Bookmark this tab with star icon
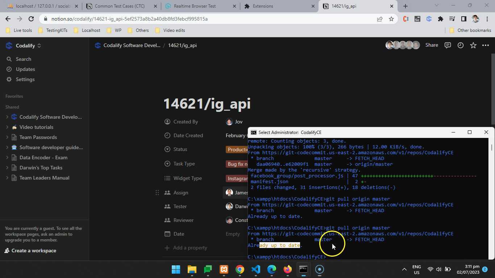 391,19
